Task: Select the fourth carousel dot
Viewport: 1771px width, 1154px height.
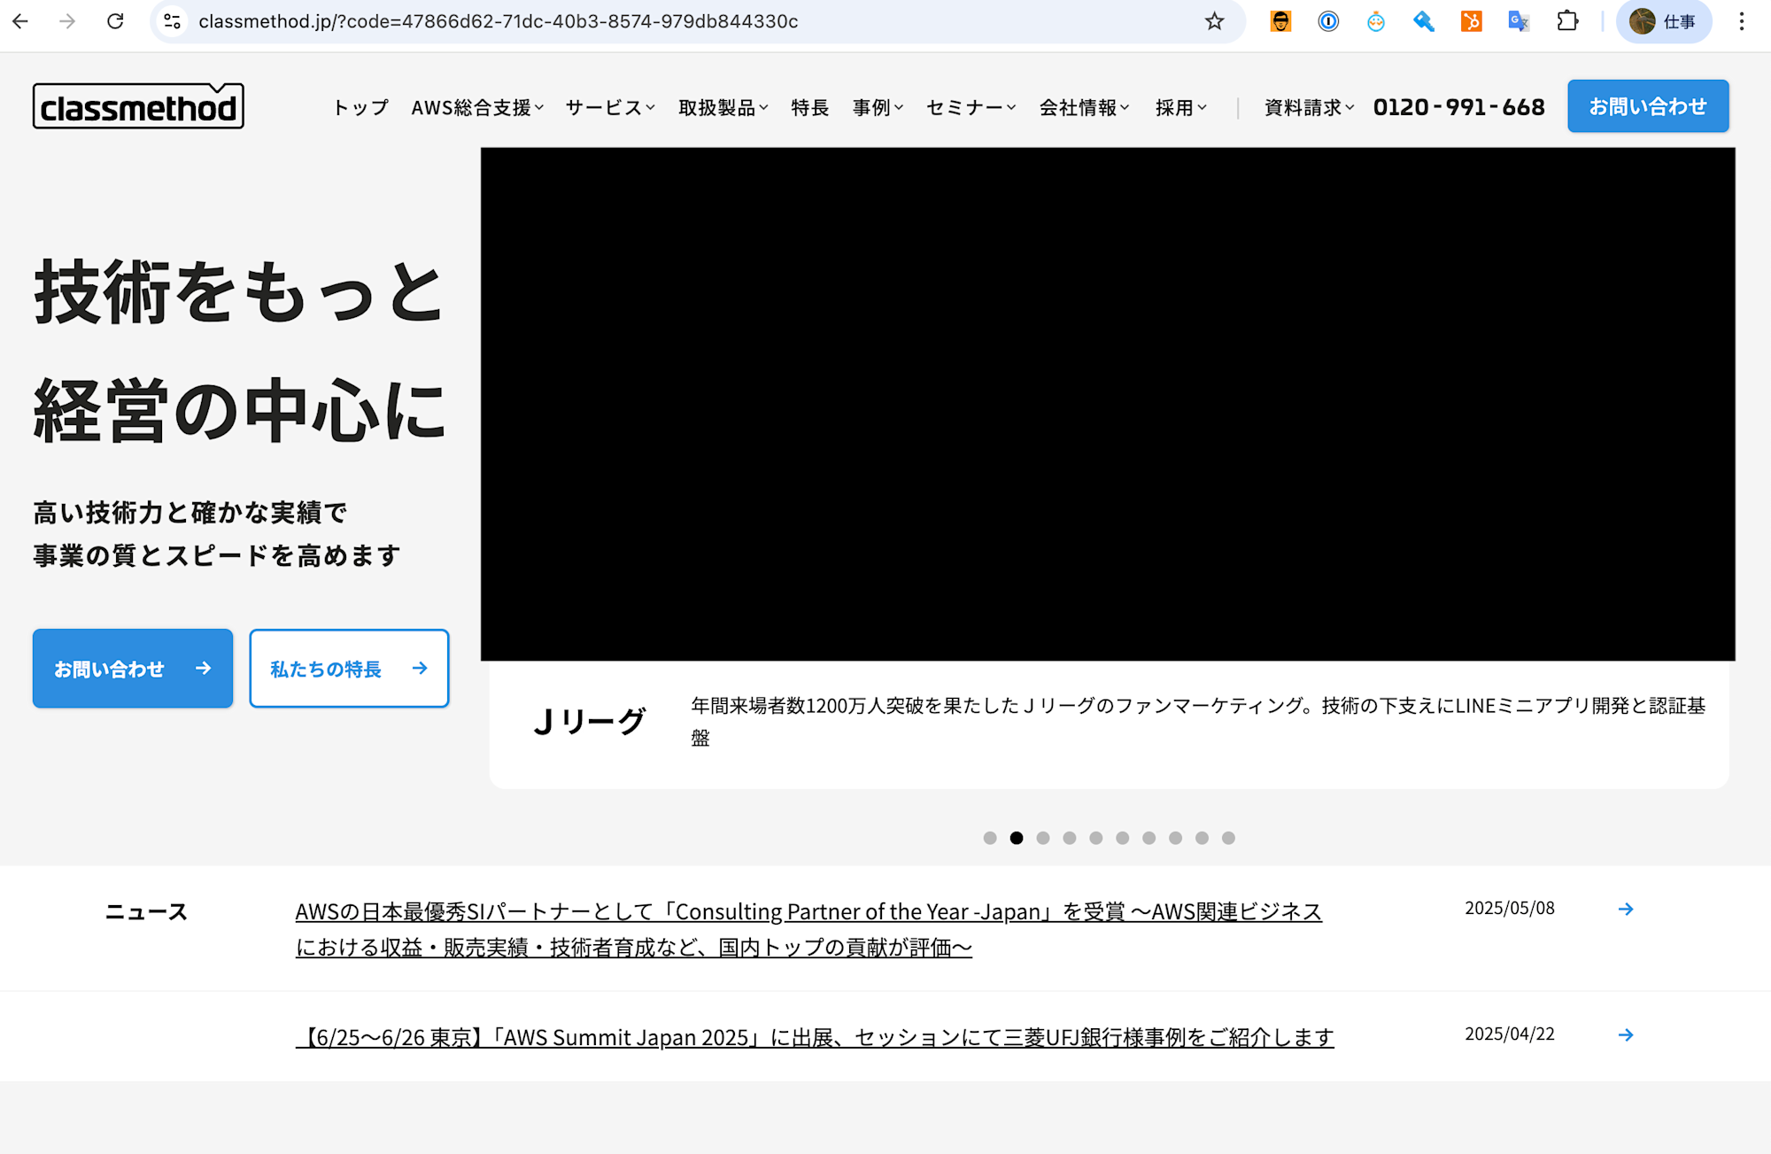Action: [x=1070, y=838]
